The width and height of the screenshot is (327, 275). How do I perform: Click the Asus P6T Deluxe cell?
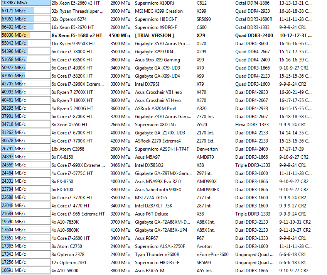tap(152, 215)
